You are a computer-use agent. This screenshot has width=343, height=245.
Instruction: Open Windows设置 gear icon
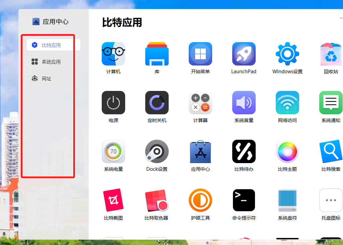287,54
